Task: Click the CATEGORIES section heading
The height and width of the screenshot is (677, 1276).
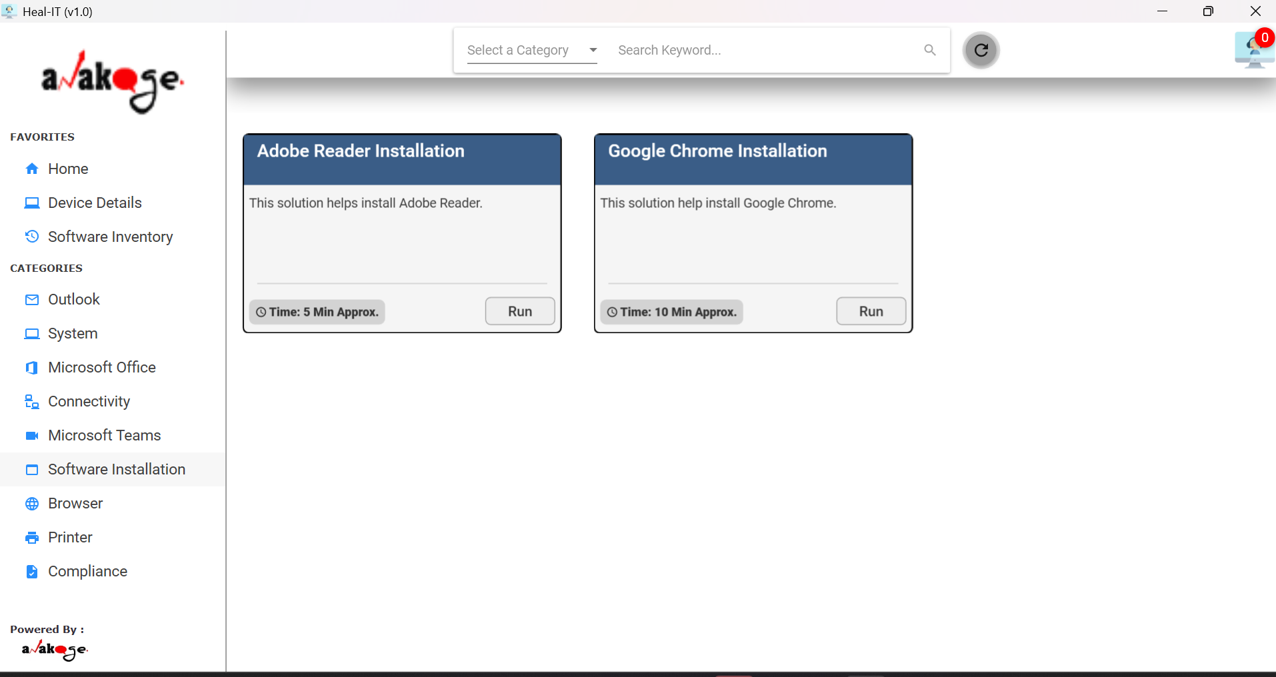Action: point(47,269)
